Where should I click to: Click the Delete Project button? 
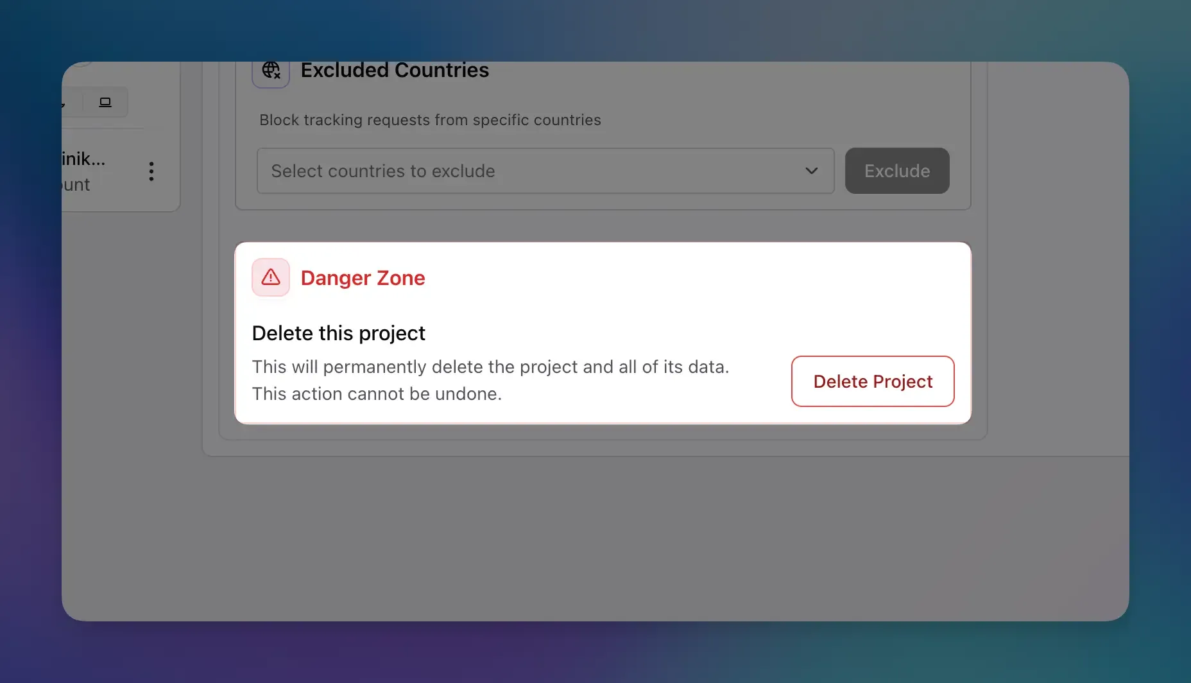pyautogui.click(x=872, y=381)
